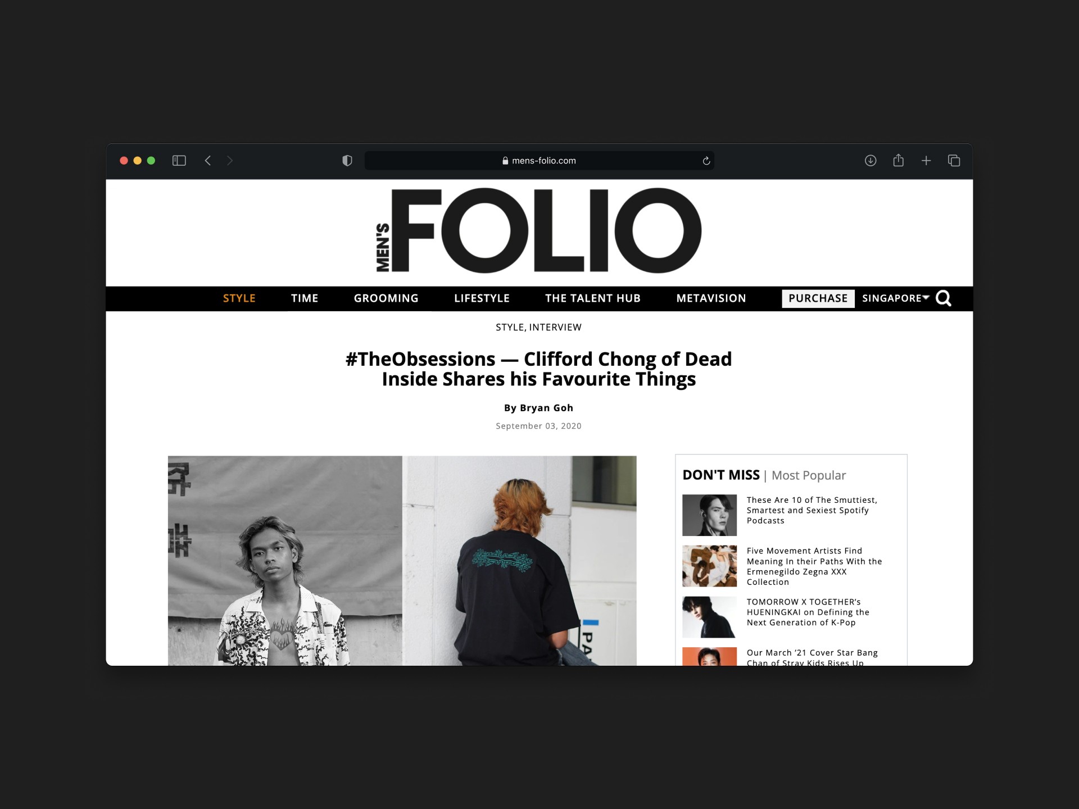Open the Grooming menu item
Image resolution: width=1079 pixels, height=809 pixels.
point(386,298)
